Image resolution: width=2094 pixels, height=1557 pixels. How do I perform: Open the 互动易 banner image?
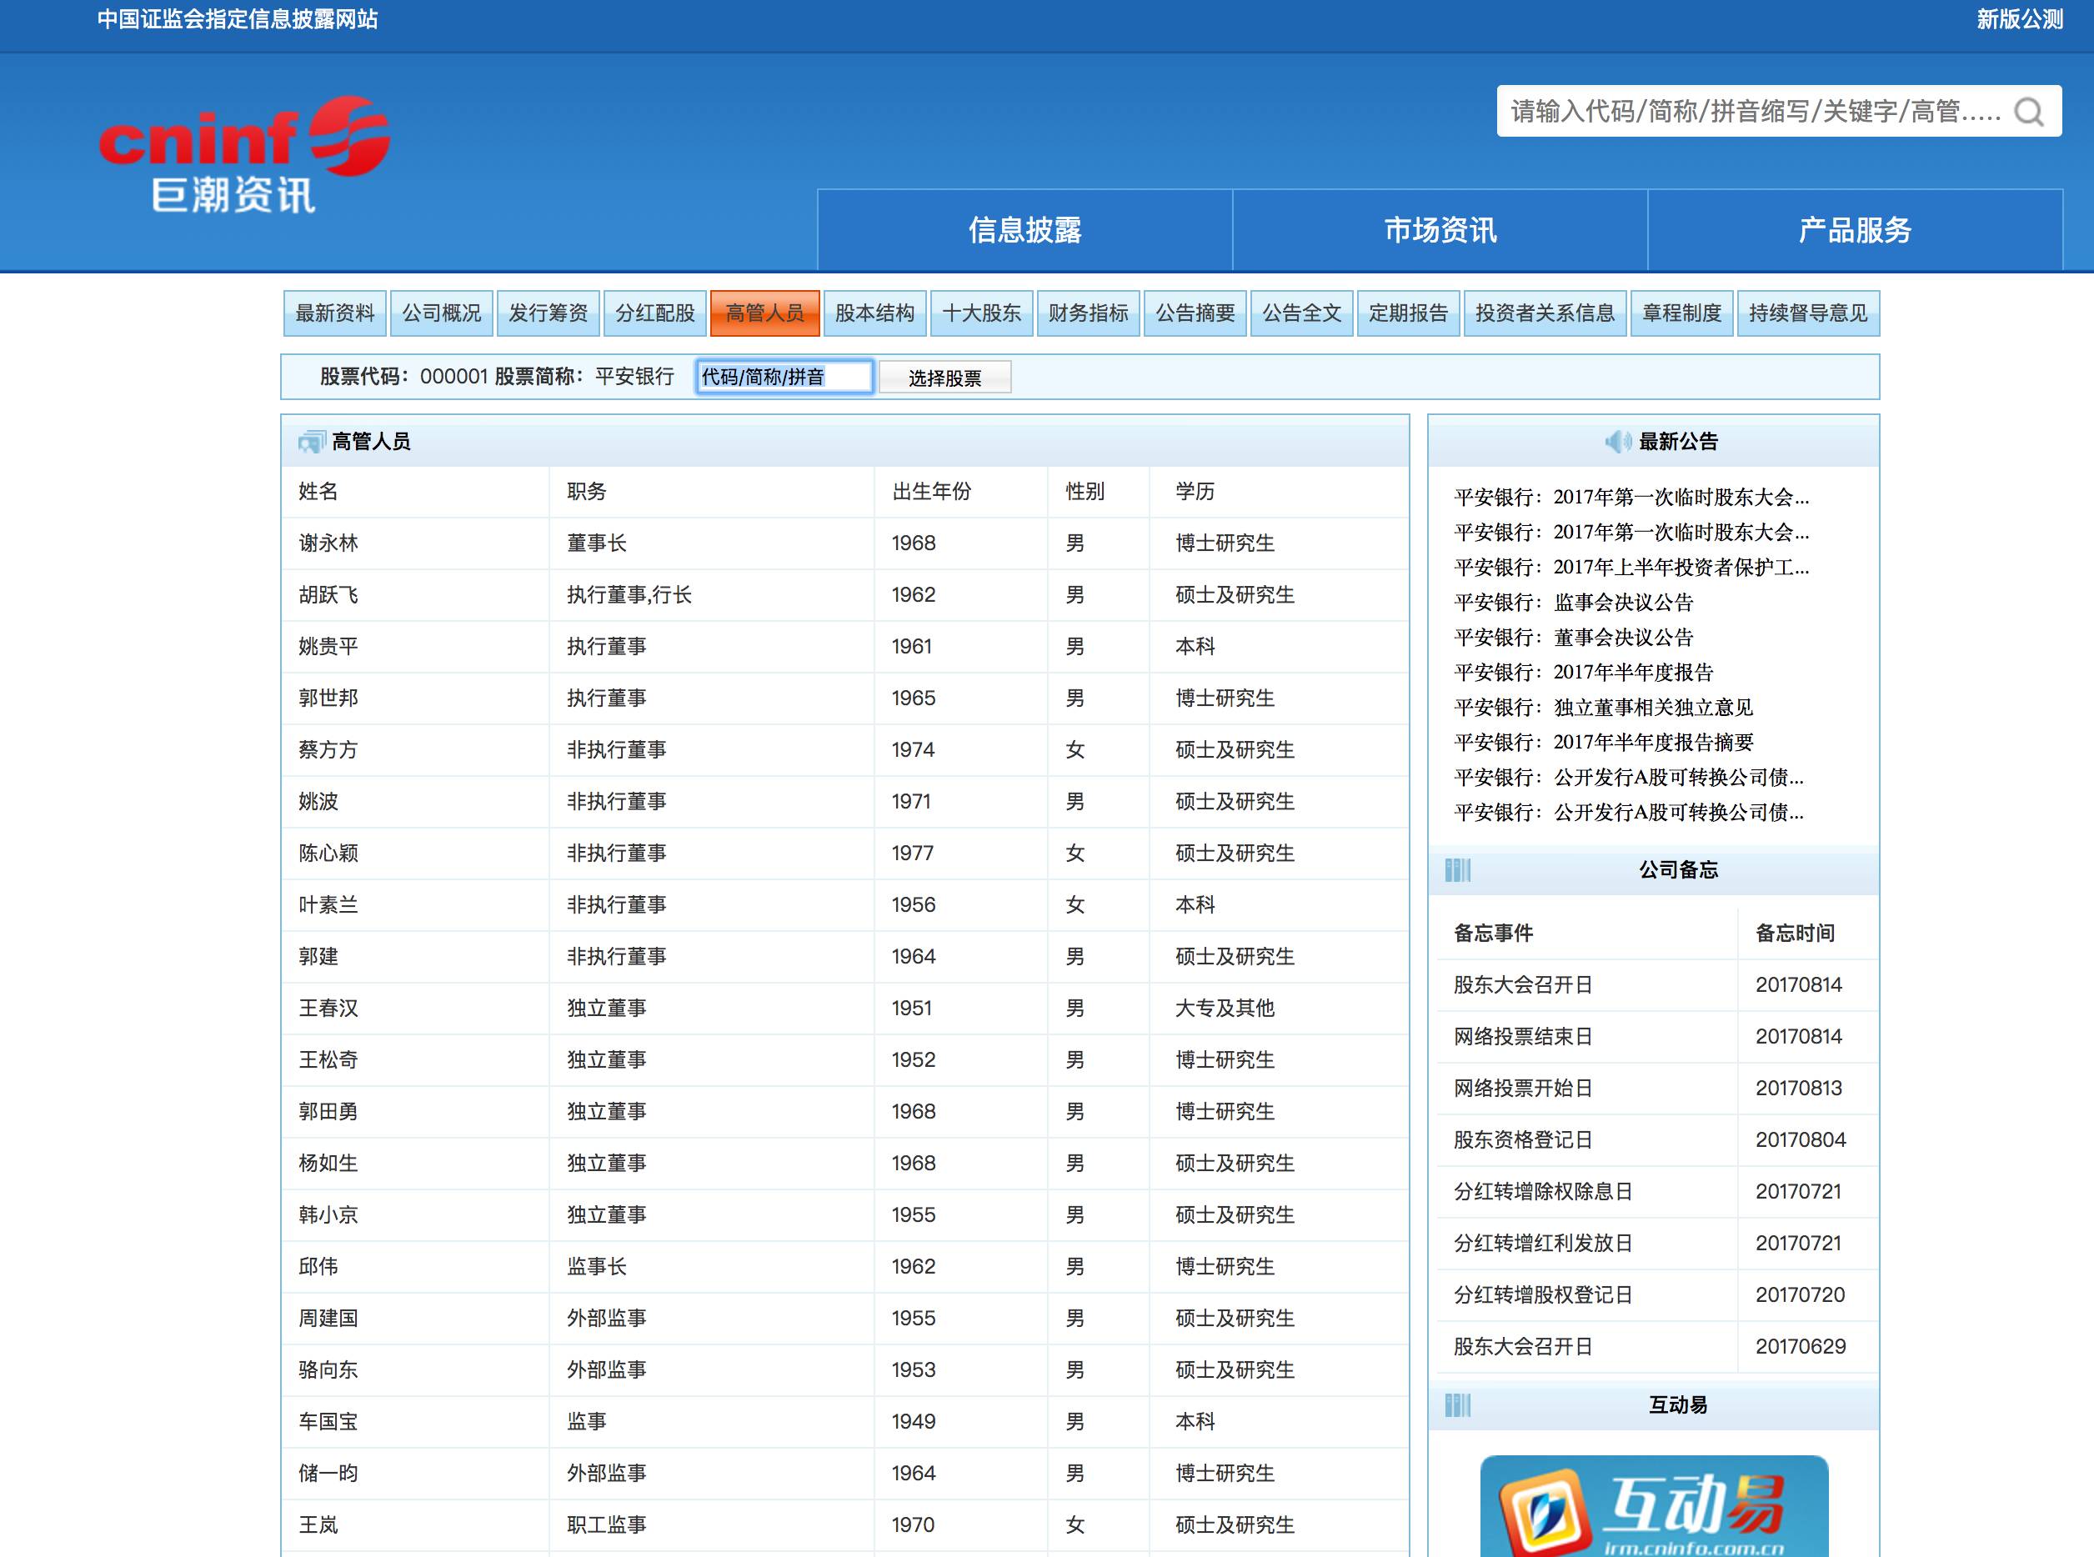tap(1654, 1506)
